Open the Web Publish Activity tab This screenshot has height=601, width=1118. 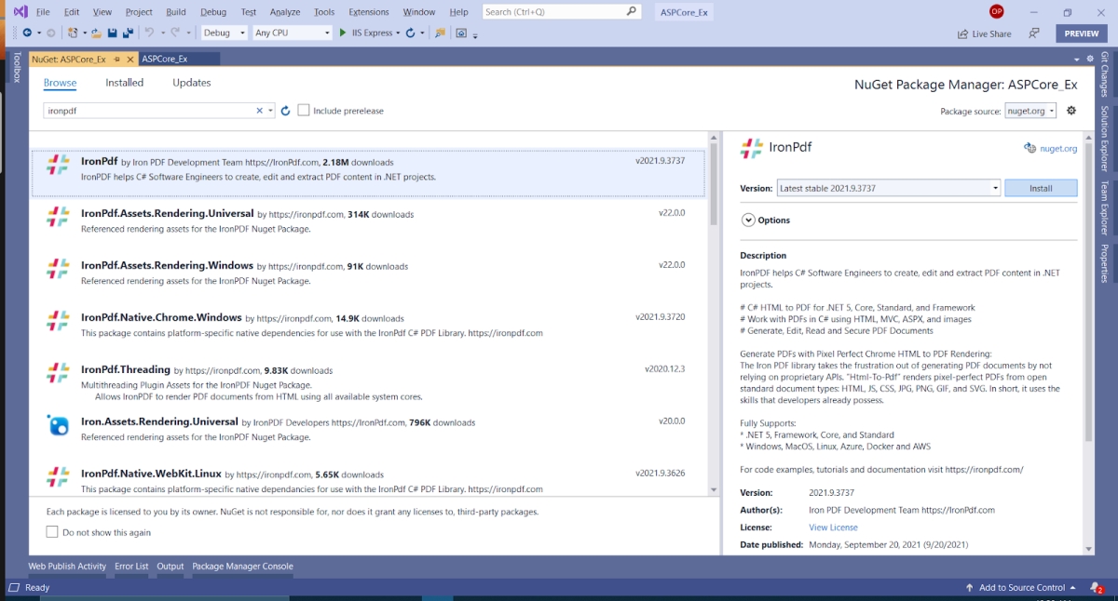pos(67,567)
